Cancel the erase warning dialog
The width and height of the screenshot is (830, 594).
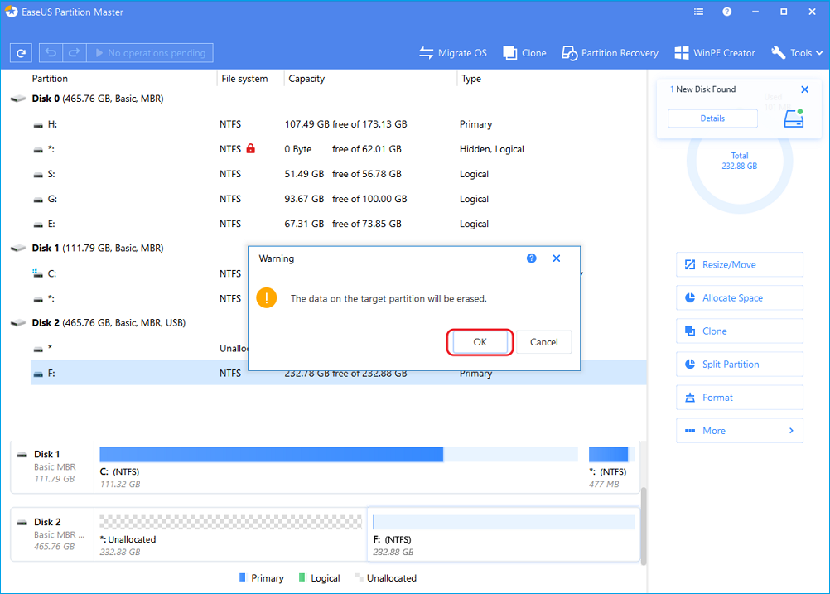click(543, 341)
